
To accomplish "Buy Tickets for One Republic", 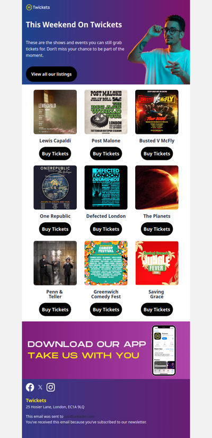I will (55, 229).
